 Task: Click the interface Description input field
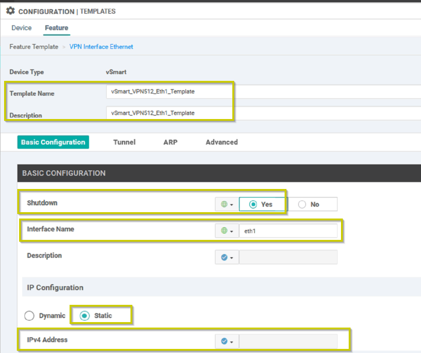click(288, 257)
